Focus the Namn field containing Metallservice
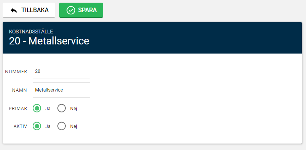Viewport: 306px width, 150px height. [61, 90]
